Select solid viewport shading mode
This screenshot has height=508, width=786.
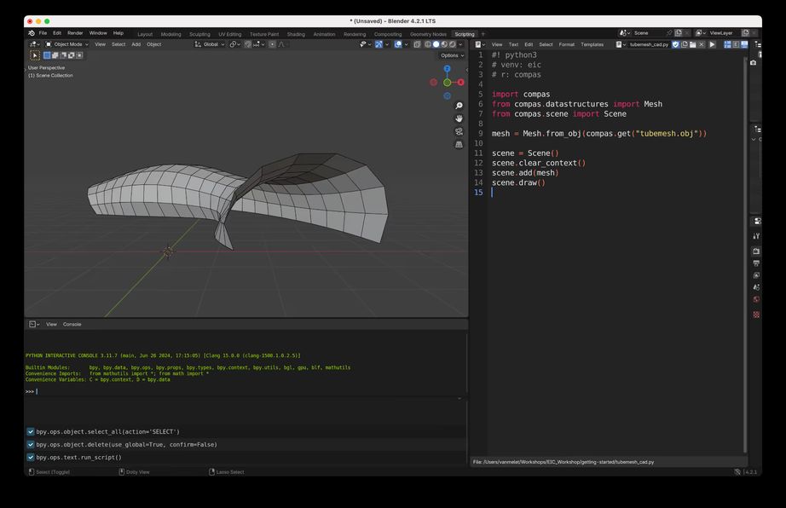click(436, 44)
